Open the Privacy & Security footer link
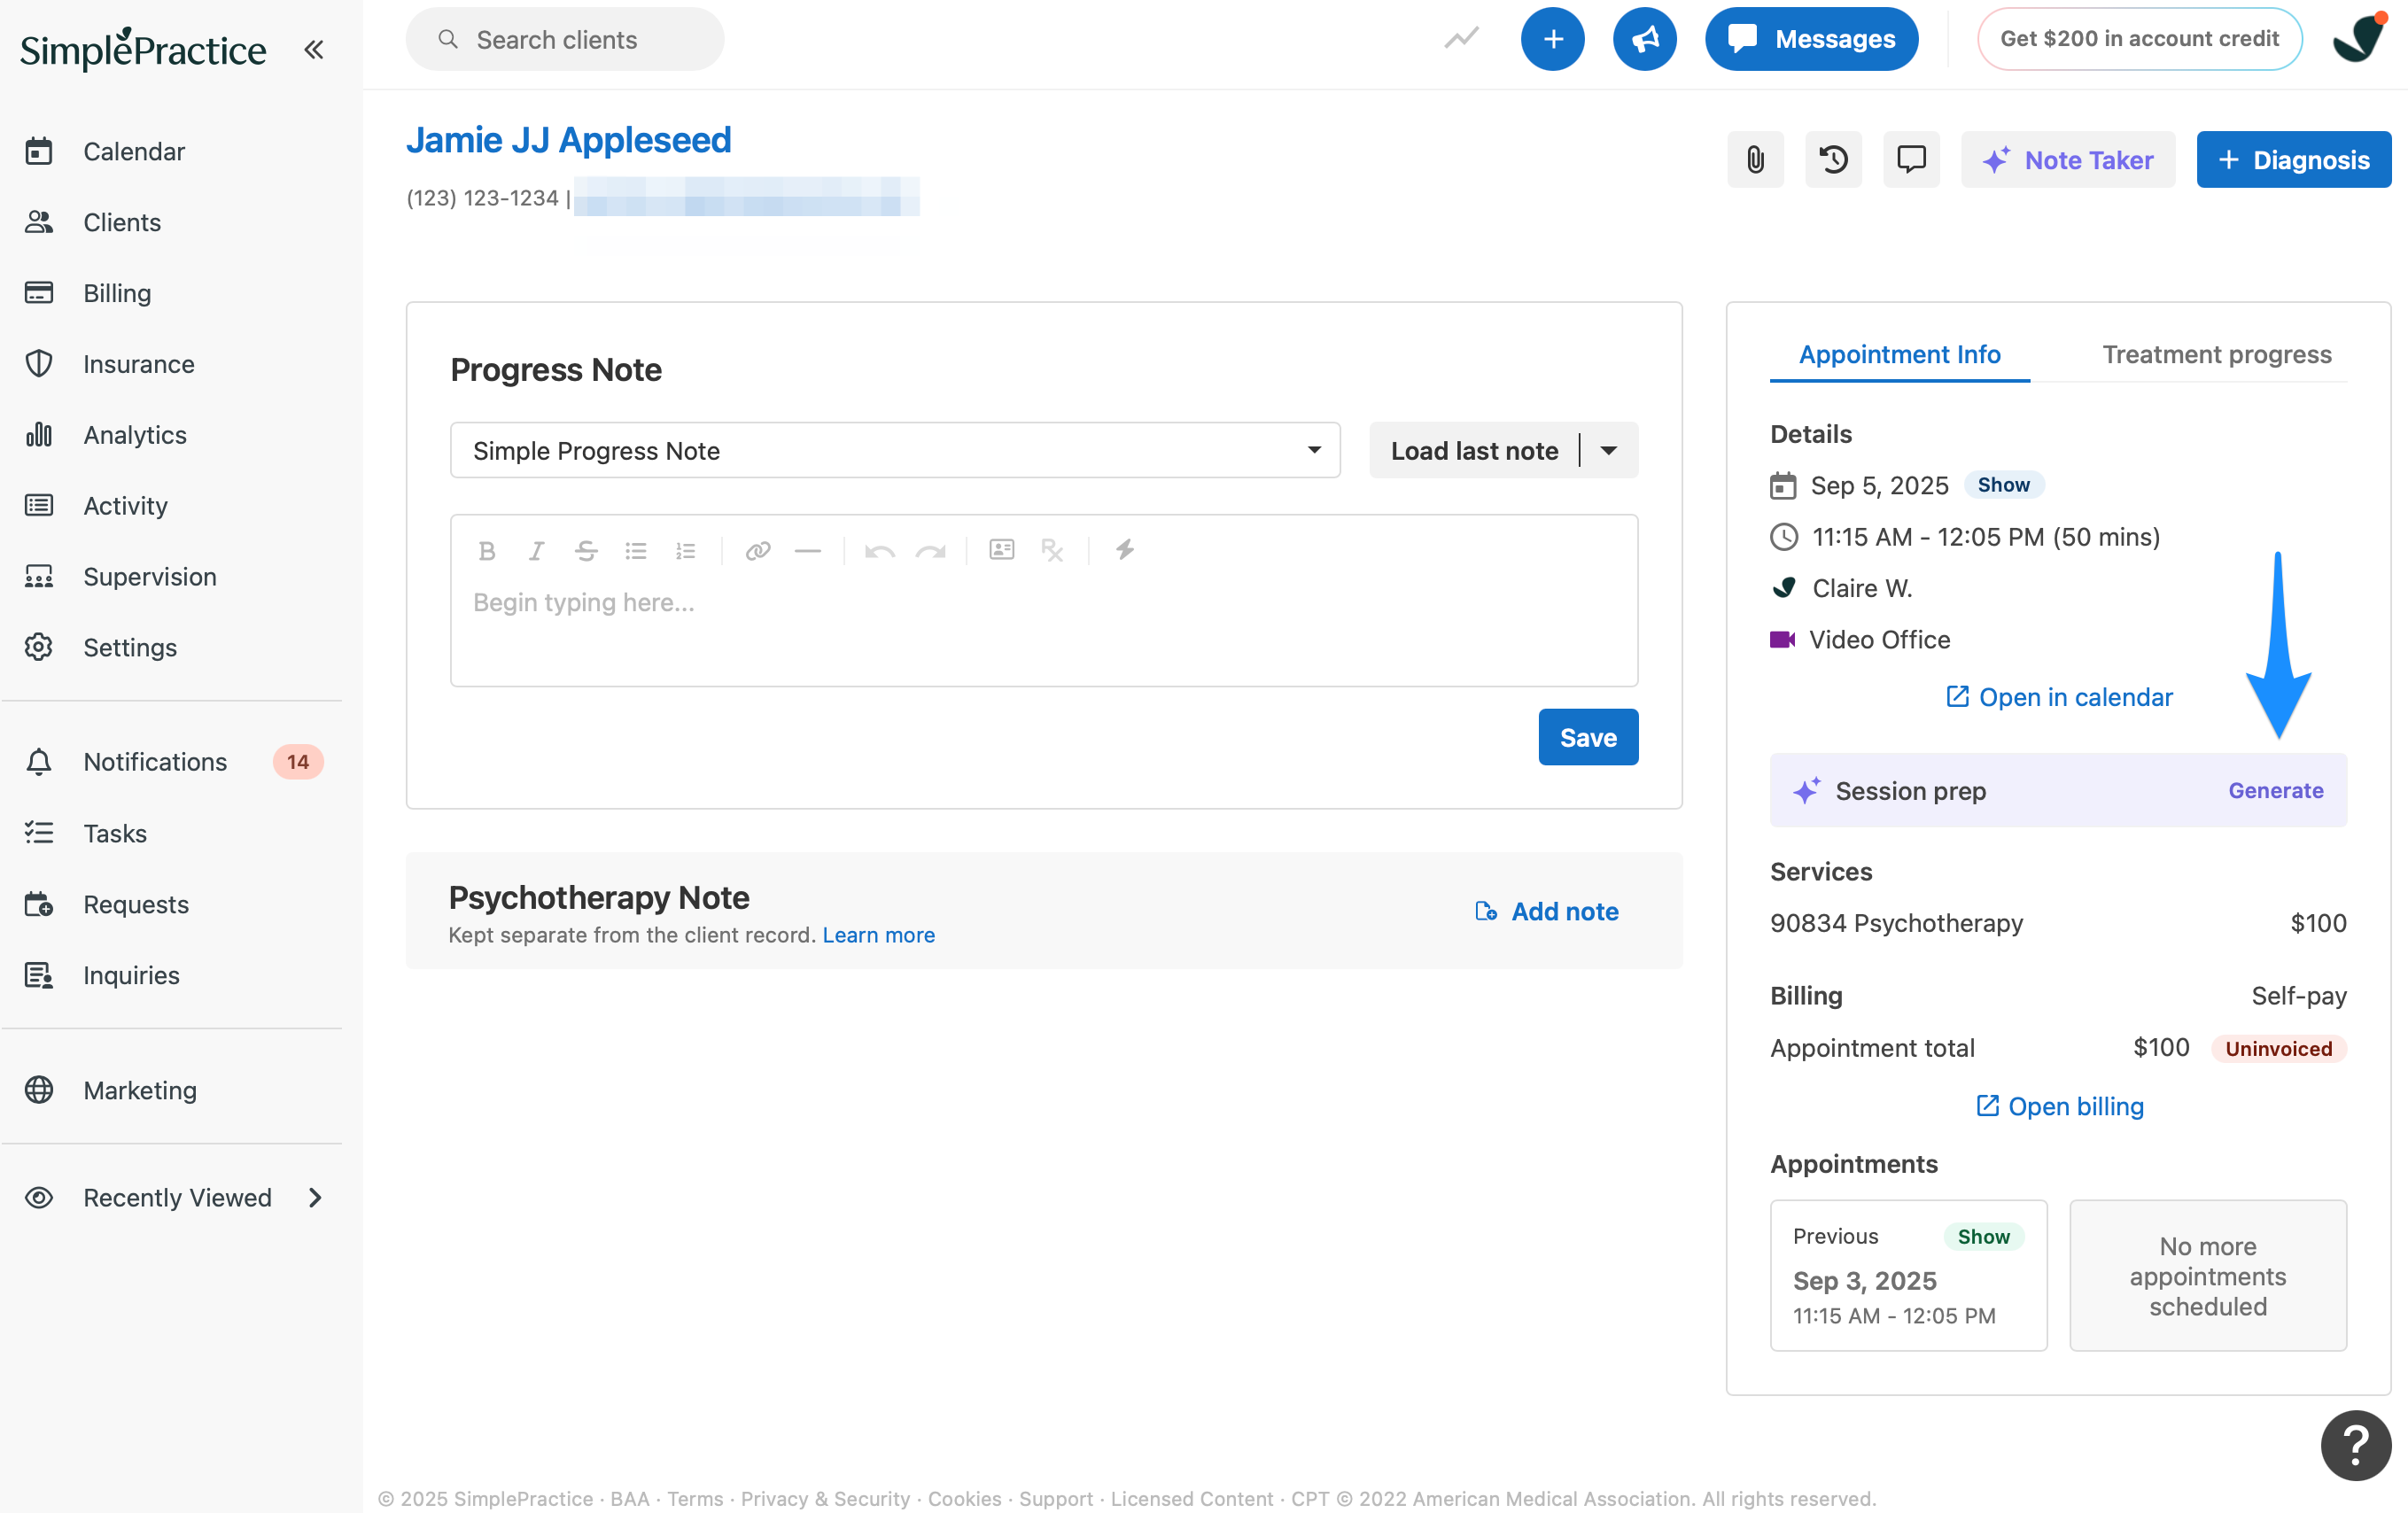The height and width of the screenshot is (1513, 2408). pos(825,1498)
